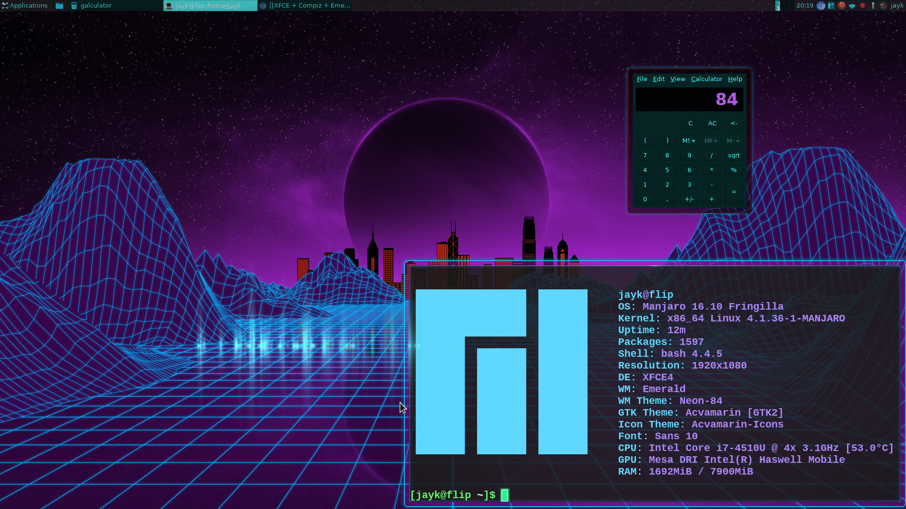Image resolution: width=906 pixels, height=509 pixels.
Task: Open the M+ memory add dropdown
Action: tap(733, 140)
